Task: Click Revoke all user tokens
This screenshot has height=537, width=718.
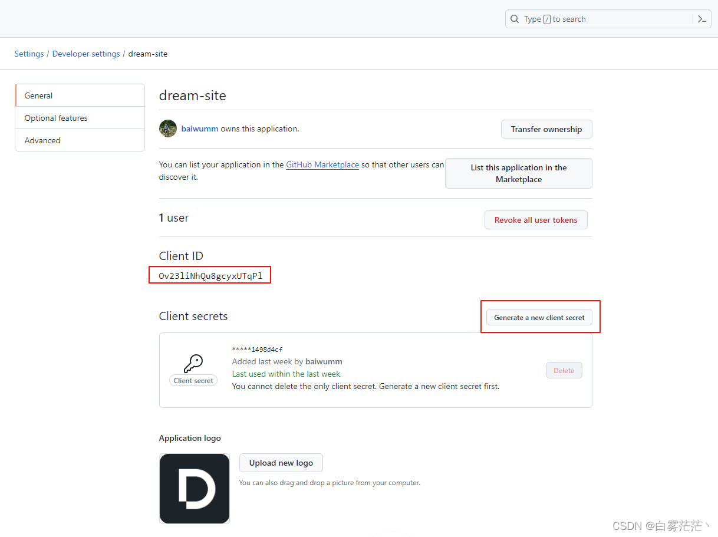Action: pos(535,219)
